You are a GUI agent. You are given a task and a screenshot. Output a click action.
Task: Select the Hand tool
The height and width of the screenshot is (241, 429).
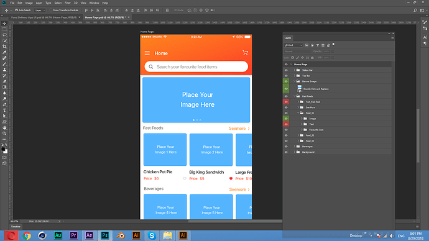tap(4, 127)
